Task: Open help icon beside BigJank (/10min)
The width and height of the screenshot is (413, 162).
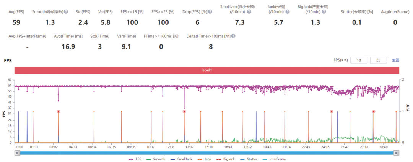Action: [x=324, y=12]
